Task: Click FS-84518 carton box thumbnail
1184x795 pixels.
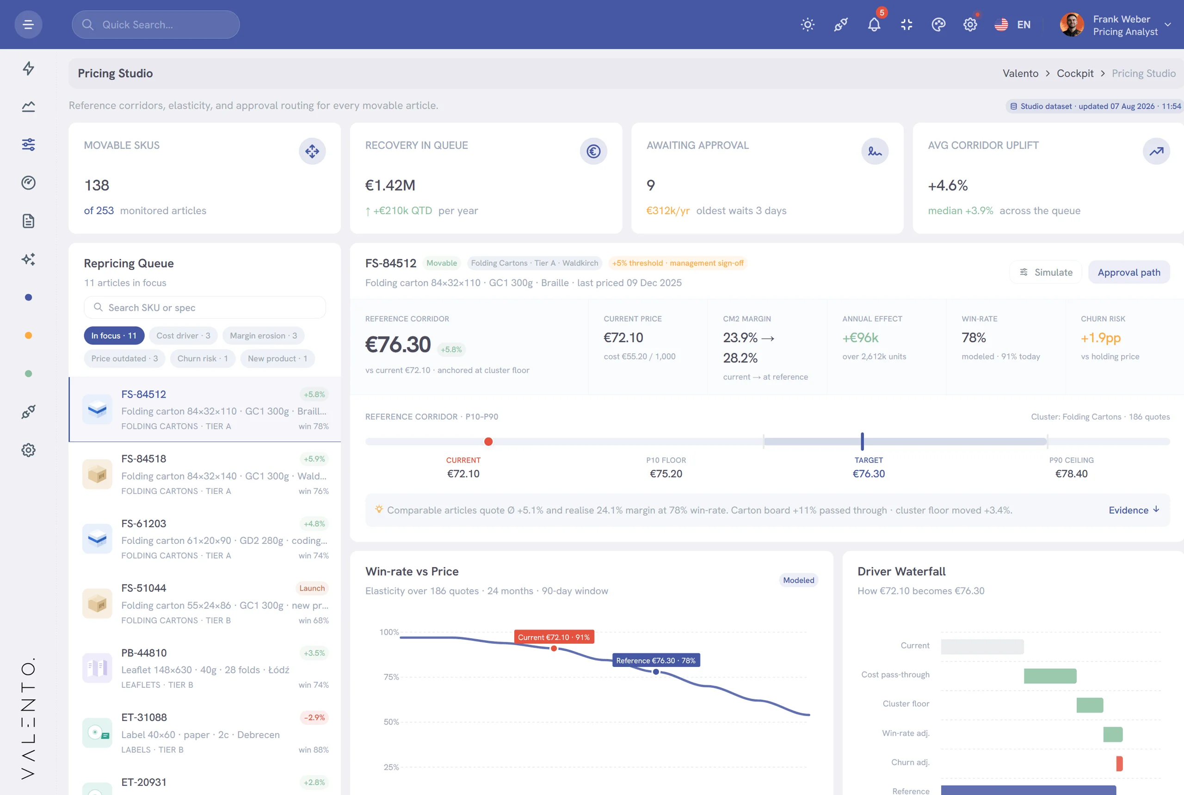Action: click(98, 475)
